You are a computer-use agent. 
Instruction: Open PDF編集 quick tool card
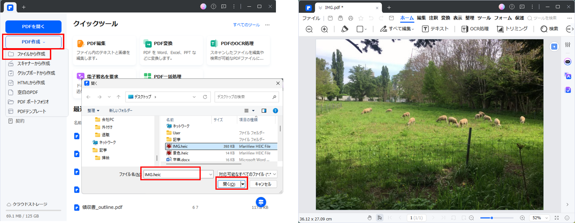pyautogui.click(x=104, y=50)
